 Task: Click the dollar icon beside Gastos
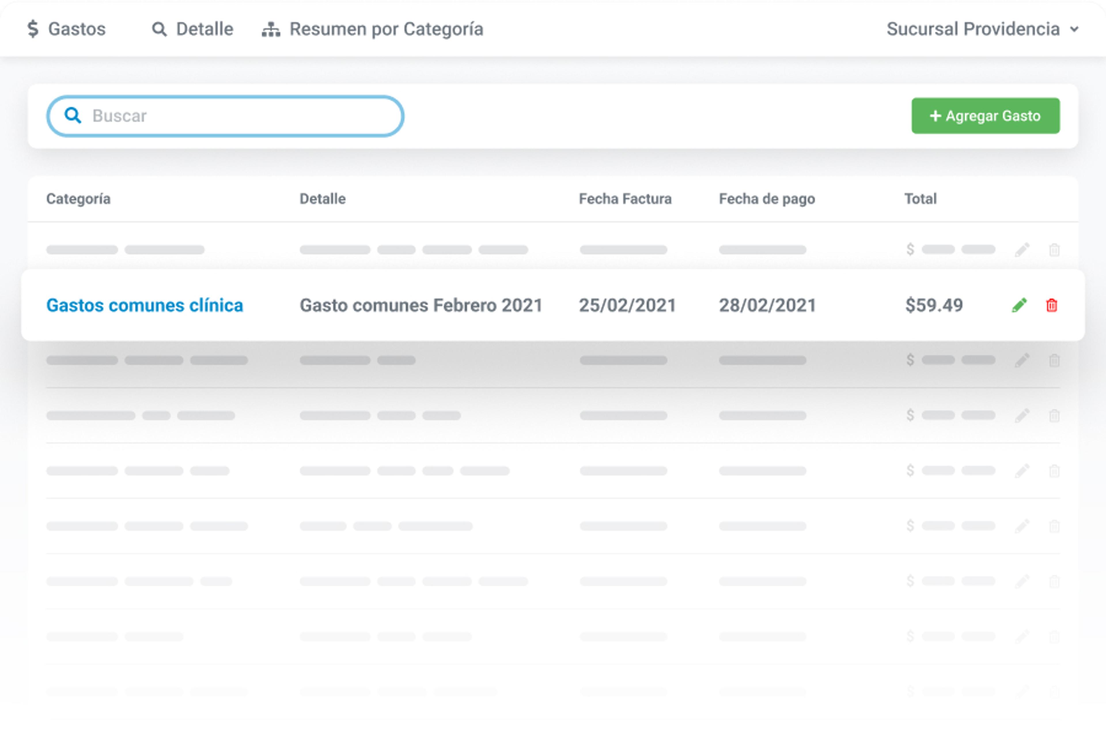point(33,29)
